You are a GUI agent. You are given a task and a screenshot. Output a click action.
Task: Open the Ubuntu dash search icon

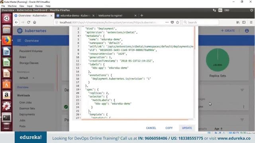click(x=6, y=18)
